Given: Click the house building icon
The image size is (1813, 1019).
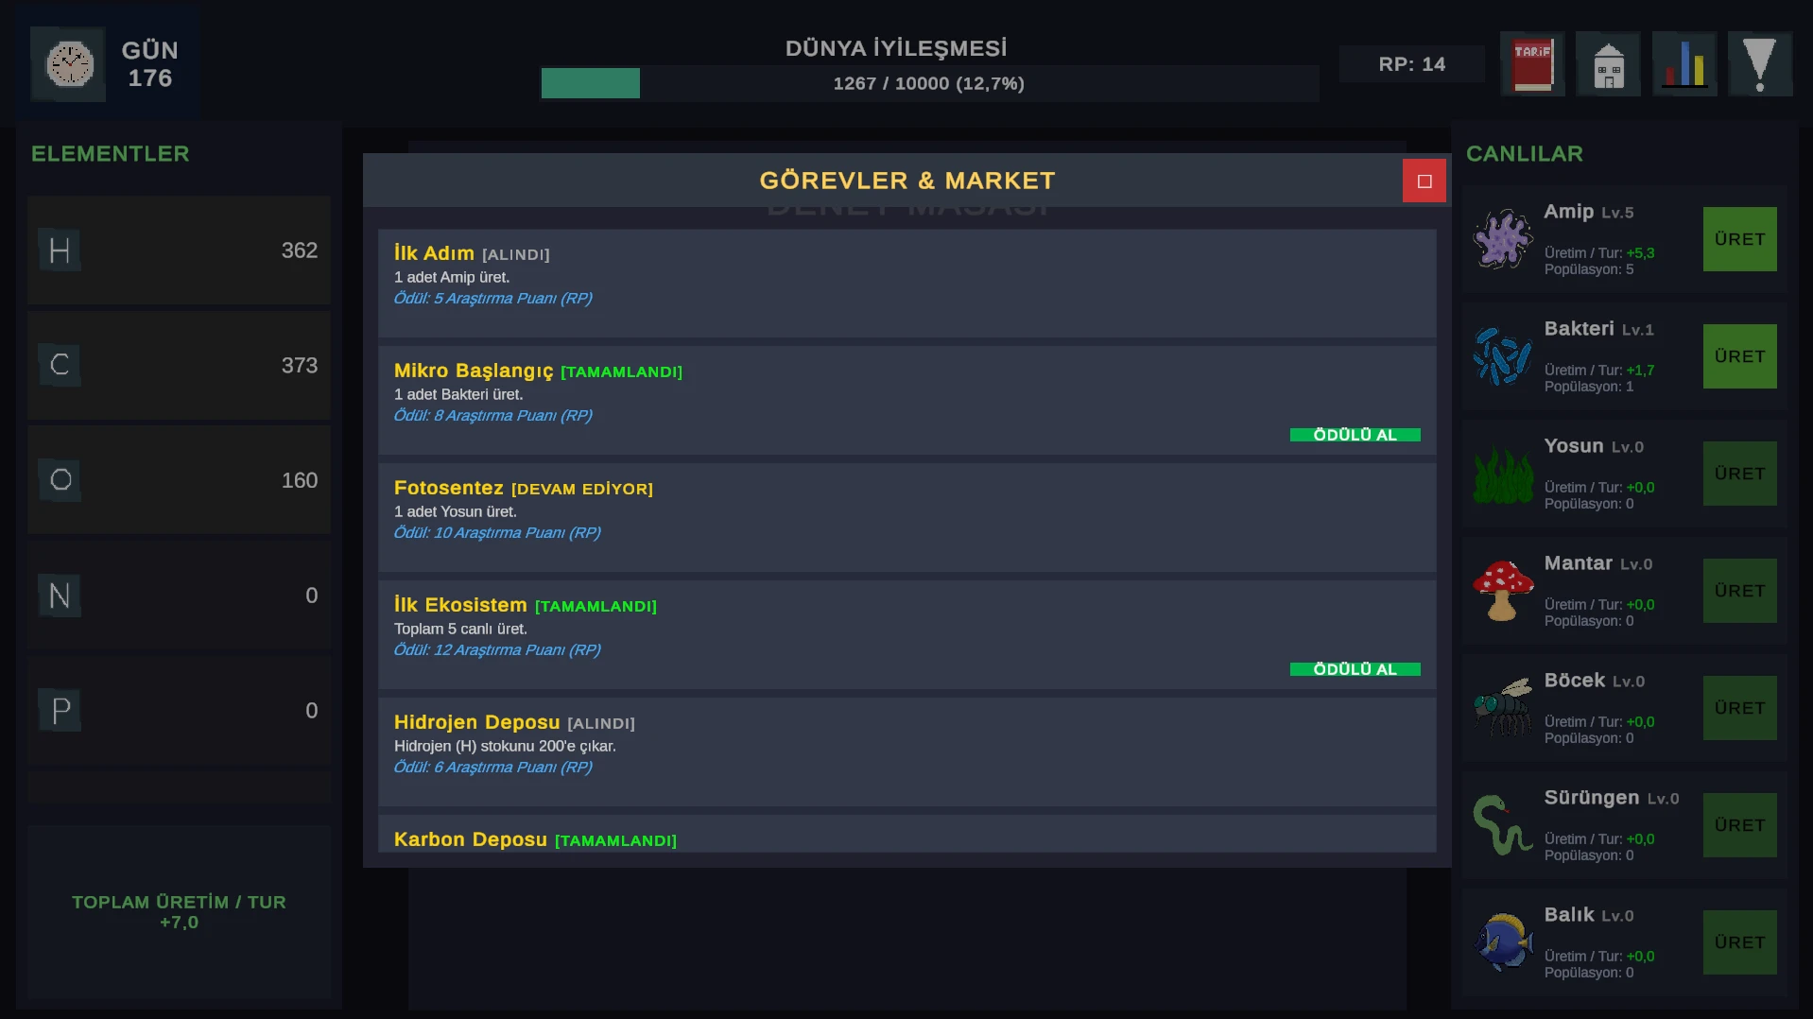Looking at the screenshot, I should [x=1608, y=64].
